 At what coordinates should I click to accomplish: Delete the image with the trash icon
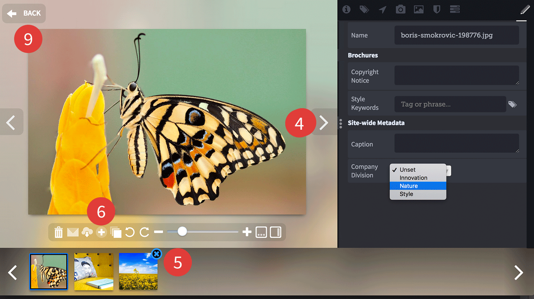pyautogui.click(x=59, y=232)
